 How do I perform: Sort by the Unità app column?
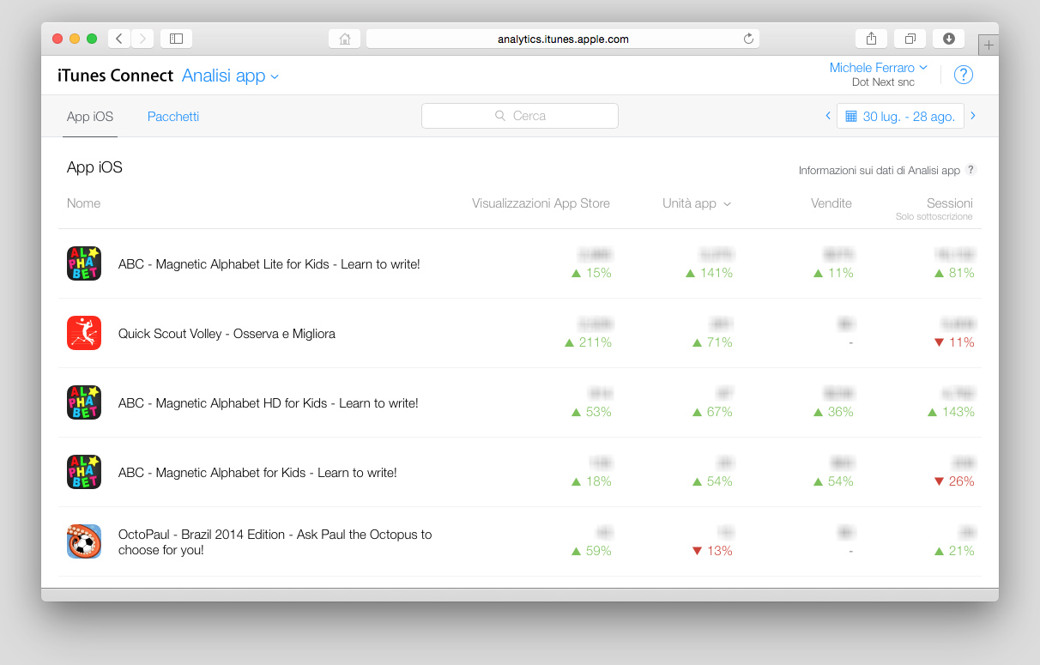coord(697,203)
